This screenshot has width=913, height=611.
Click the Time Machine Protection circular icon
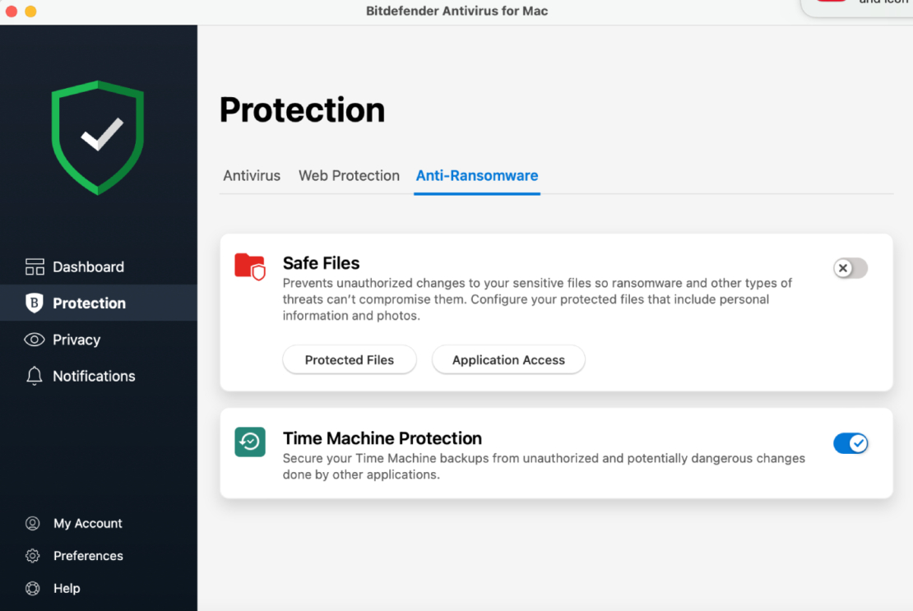[250, 443]
